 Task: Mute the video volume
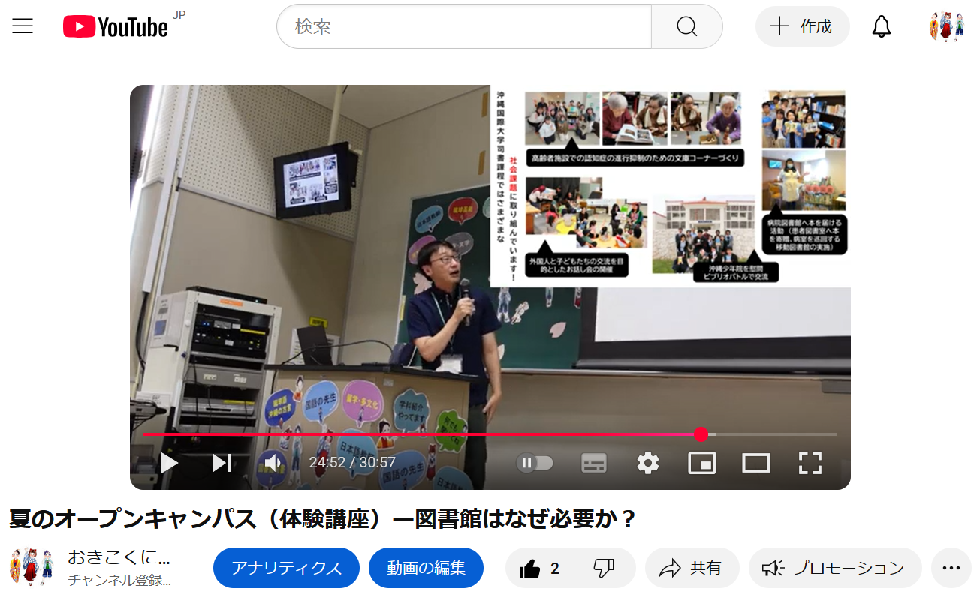point(272,463)
